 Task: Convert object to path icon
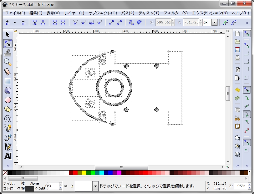131,23
